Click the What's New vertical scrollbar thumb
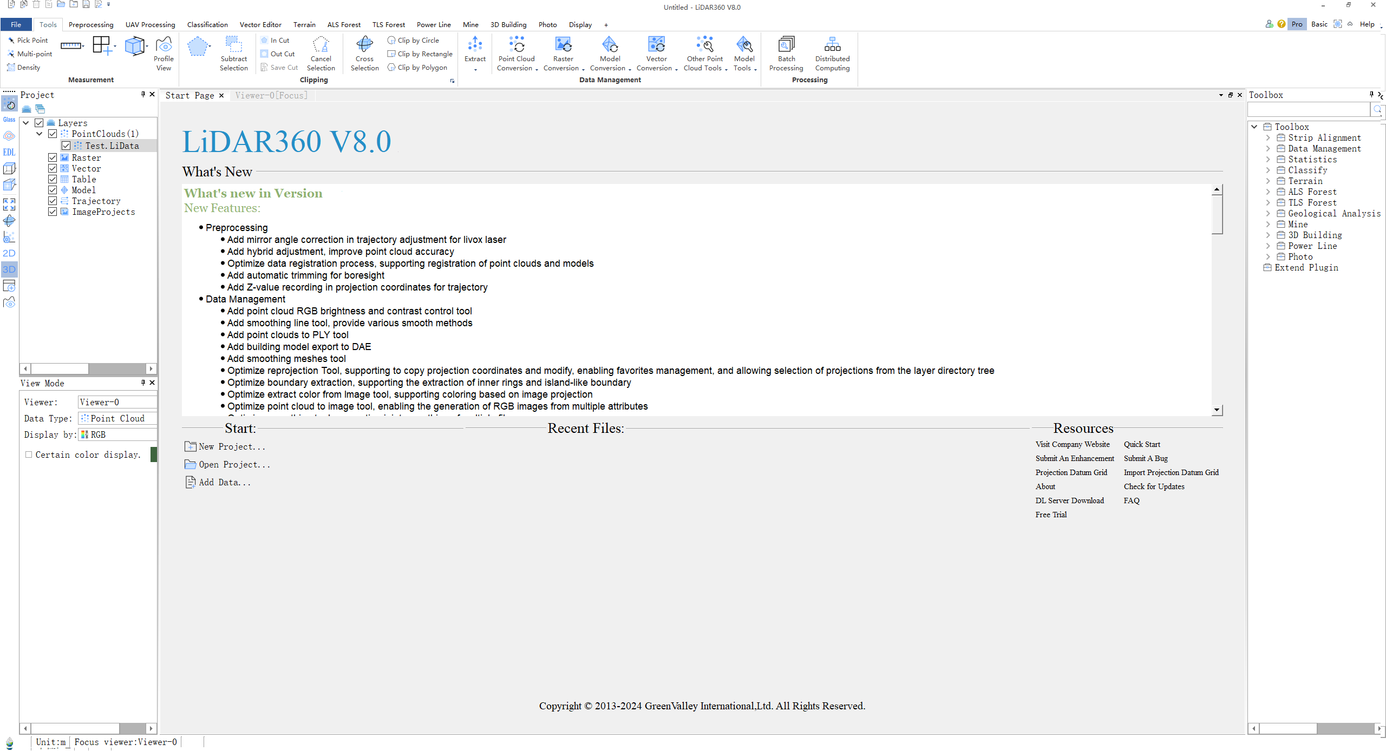Image resolution: width=1386 pixels, height=751 pixels. tap(1217, 214)
